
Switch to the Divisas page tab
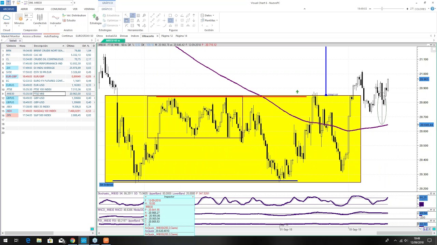pos(124,36)
